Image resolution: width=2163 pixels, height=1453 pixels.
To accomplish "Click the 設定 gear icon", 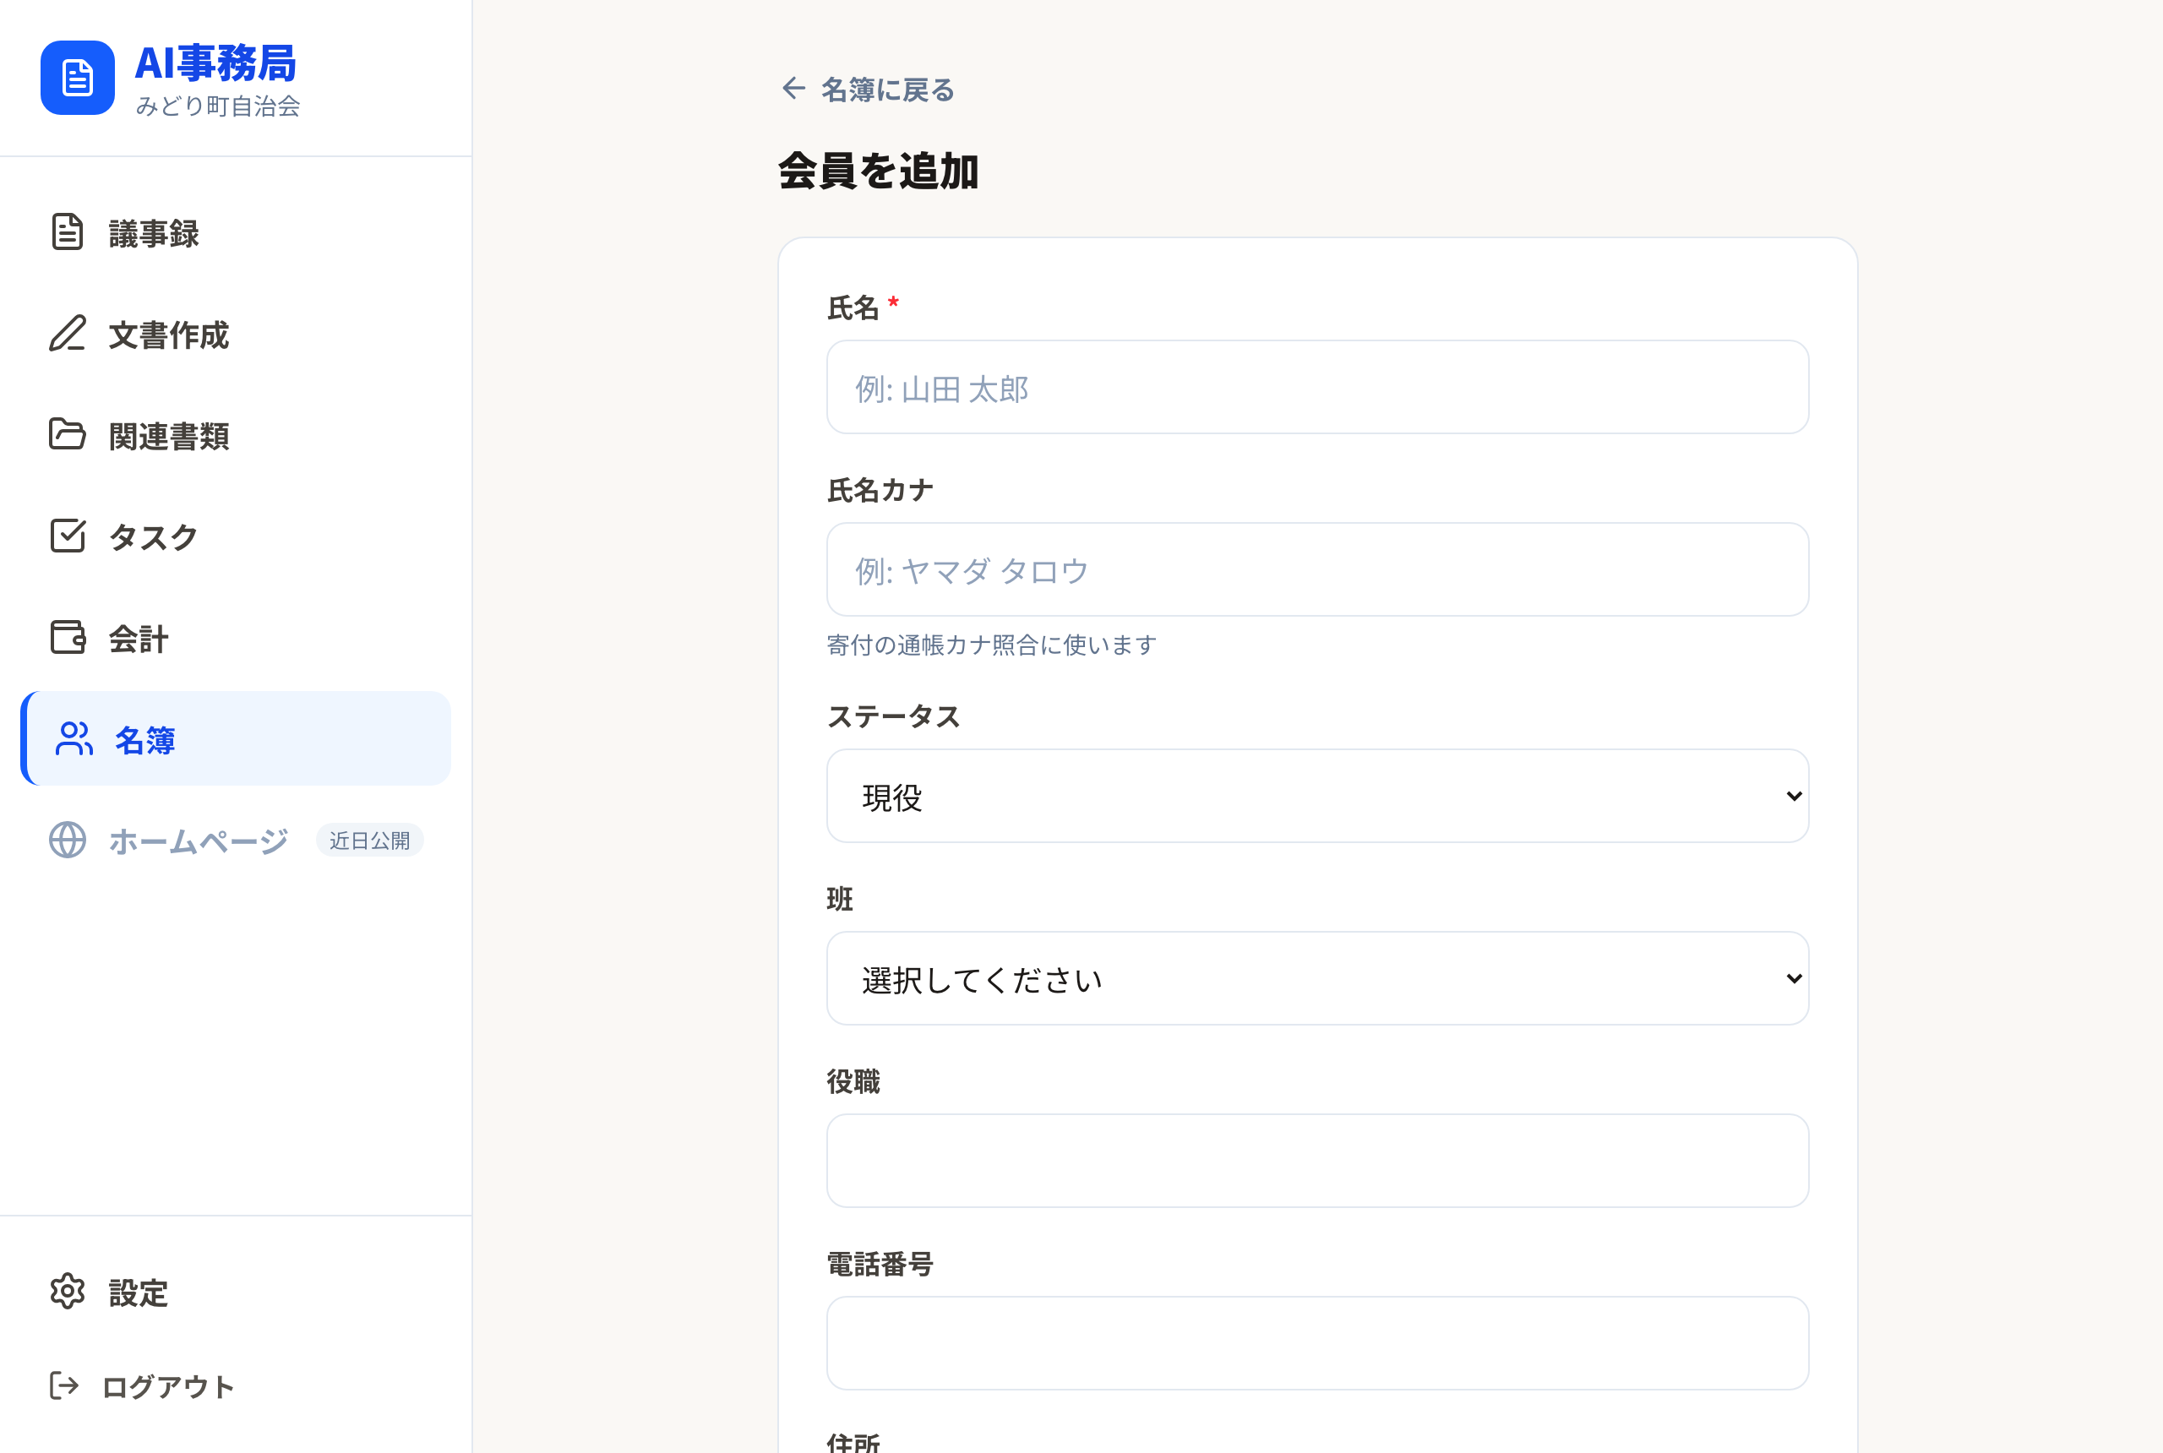I will [x=68, y=1291].
